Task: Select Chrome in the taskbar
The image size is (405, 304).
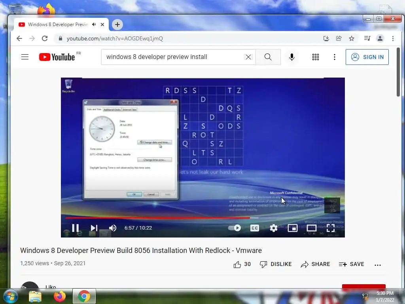Action: [x=84, y=296]
